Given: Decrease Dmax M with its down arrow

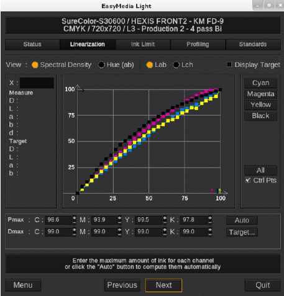Looking at the screenshot, I should coord(119,234).
